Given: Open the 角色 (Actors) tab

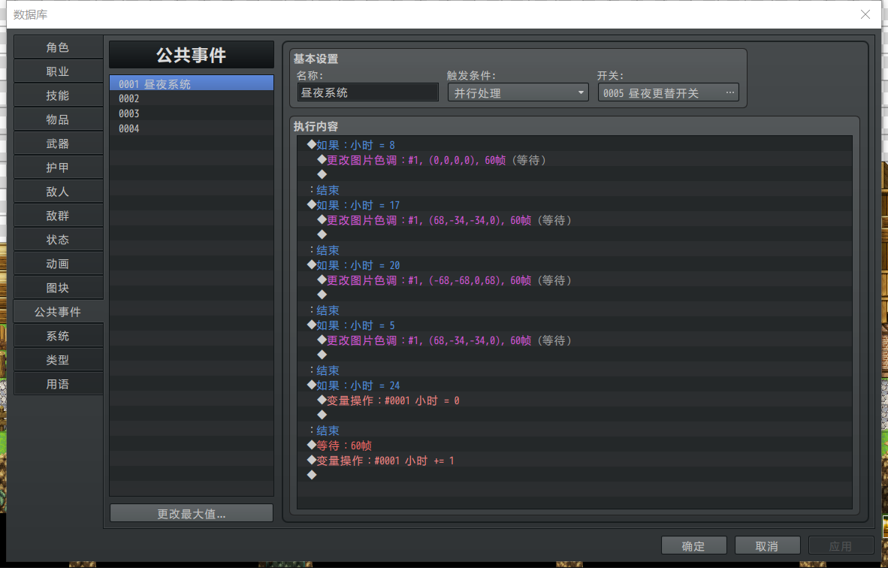Looking at the screenshot, I should 59,47.
